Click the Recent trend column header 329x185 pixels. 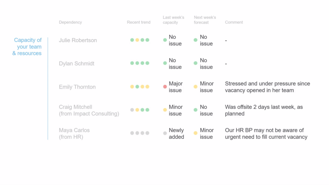[139, 22]
